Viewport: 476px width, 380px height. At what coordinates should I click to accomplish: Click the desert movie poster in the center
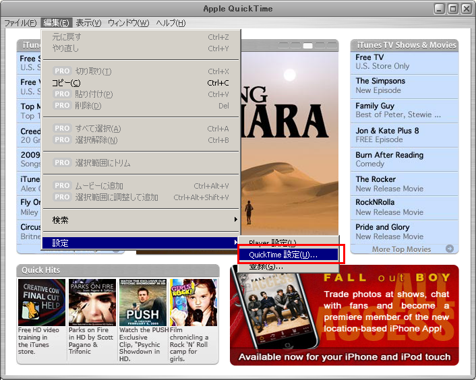(290, 143)
